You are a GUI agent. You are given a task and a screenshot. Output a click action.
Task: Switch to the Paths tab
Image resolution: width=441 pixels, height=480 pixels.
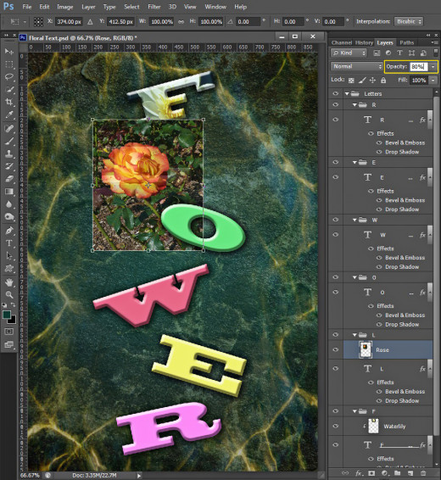click(x=406, y=42)
